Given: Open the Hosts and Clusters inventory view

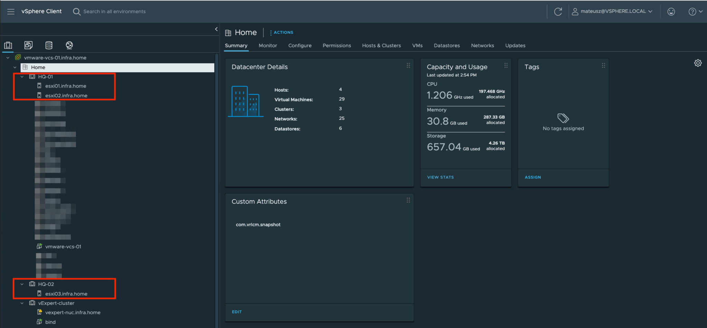Looking at the screenshot, I should 8,45.
